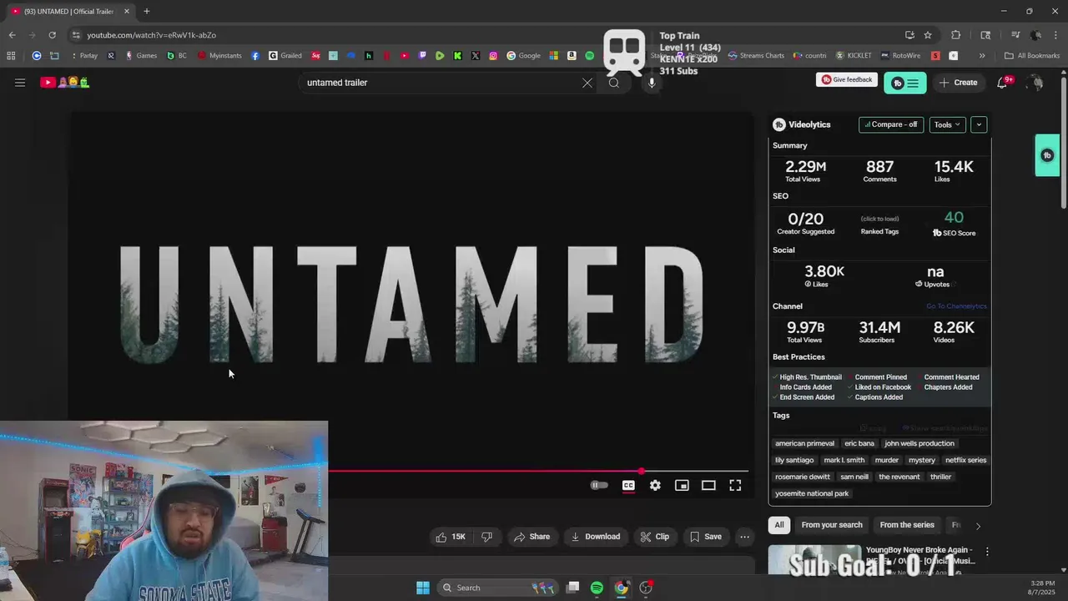Open the YoungBoy Never Broke Again video thumbnail
The height and width of the screenshot is (601, 1068).
click(x=814, y=559)
